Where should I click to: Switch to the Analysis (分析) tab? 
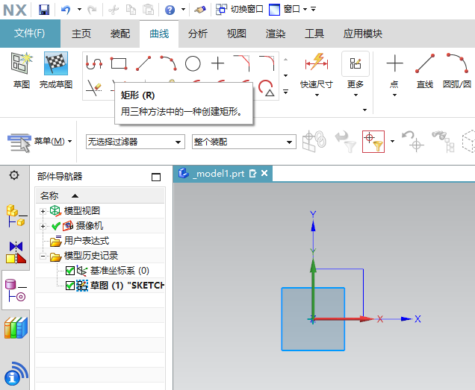point(197,34)
